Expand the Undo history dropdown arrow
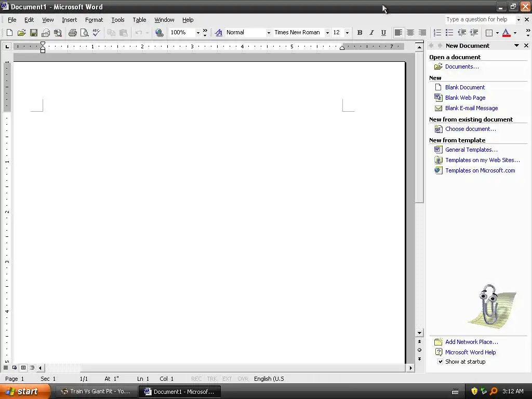This screenshot has height=399, width=532. [147, 33]
